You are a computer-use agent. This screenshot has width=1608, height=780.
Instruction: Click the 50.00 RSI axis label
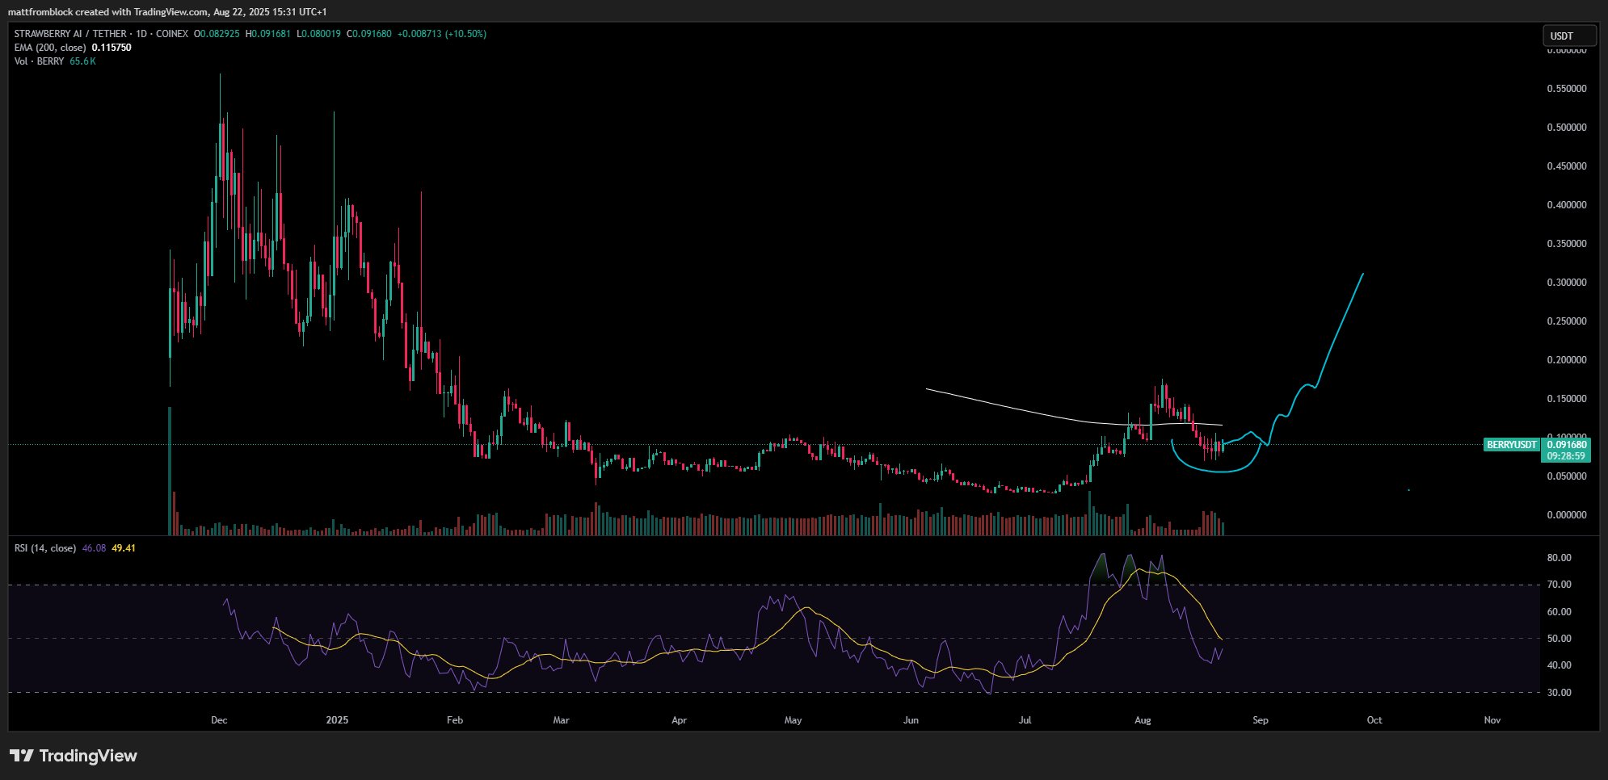tap(1560, 639)
